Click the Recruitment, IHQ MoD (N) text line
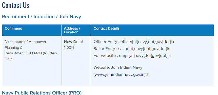218x95 pixels. (31, 53)
